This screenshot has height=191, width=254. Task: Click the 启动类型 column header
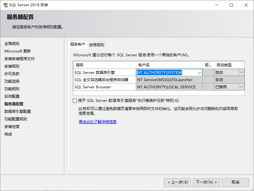229,65
